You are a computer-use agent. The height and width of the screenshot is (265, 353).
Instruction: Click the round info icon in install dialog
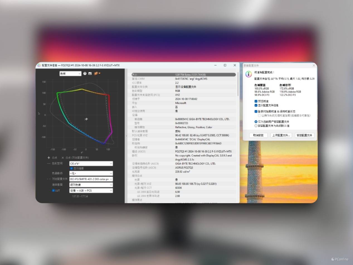pos(249,74)
